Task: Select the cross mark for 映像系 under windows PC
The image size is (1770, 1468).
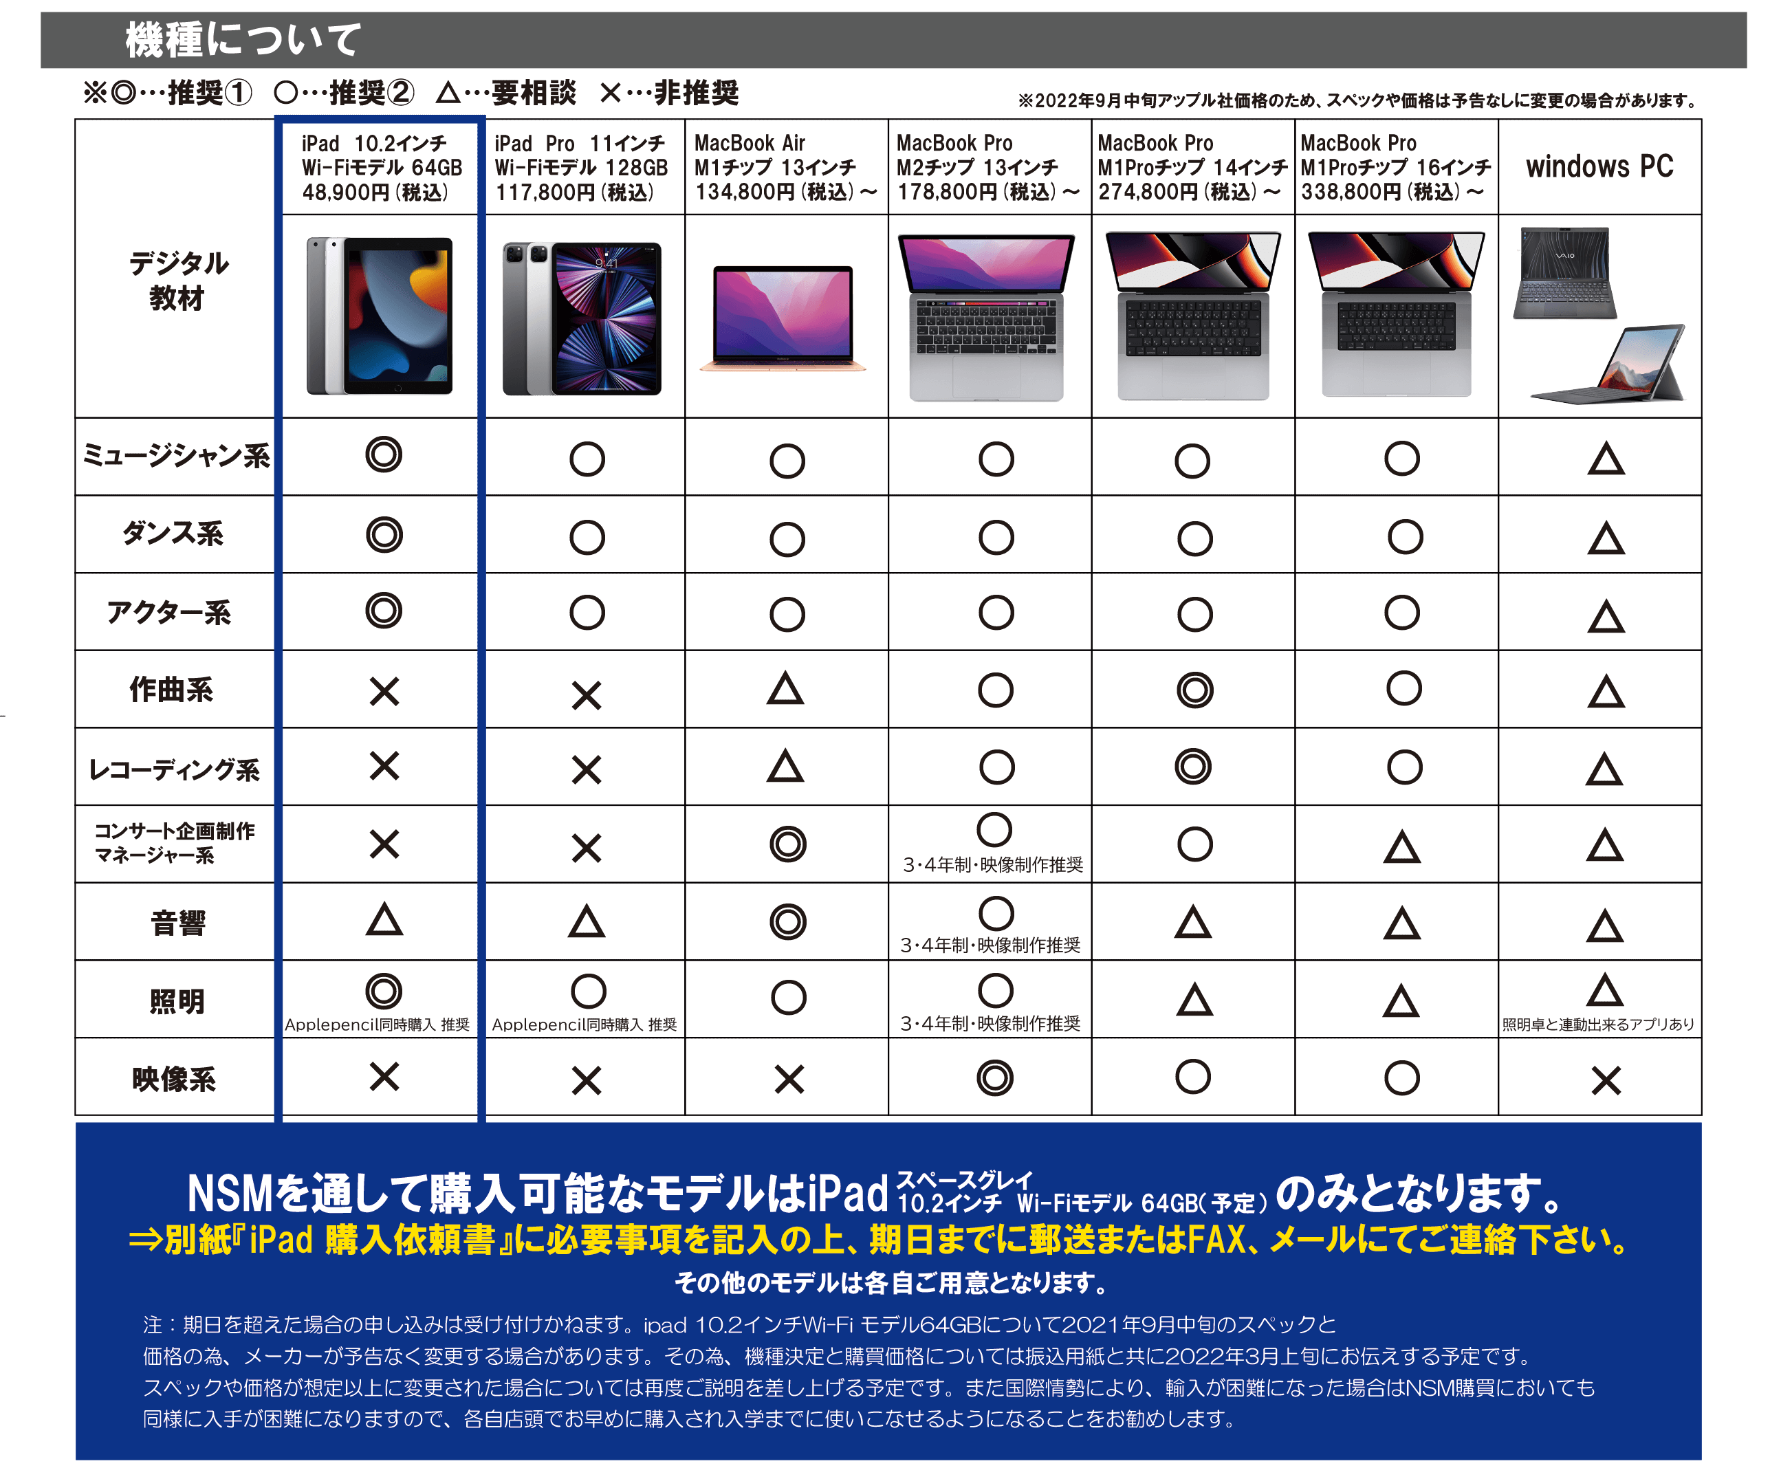Action: pos(1606,1080)
